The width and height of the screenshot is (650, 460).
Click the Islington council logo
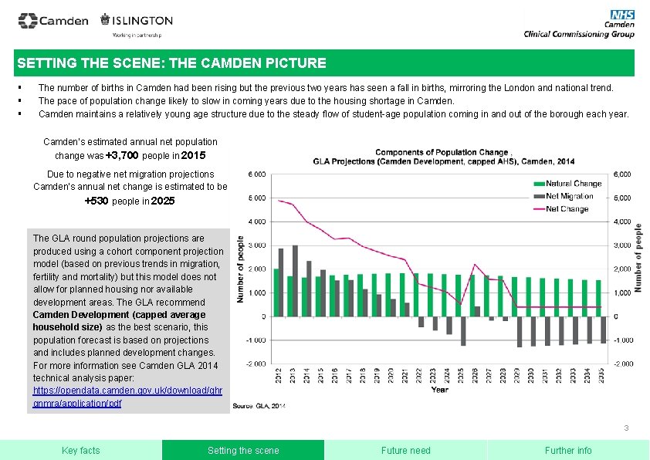pyautogui.click(x=137, y=20)
